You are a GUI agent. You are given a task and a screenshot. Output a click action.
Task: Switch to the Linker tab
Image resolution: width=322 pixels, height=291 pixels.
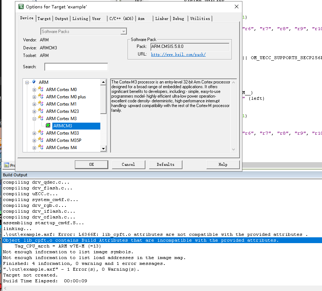point(162,19)
